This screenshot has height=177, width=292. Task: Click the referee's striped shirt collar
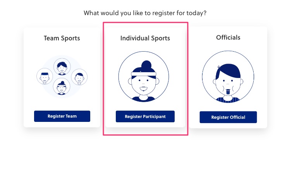pyautogui.click(x=228, y=99)
